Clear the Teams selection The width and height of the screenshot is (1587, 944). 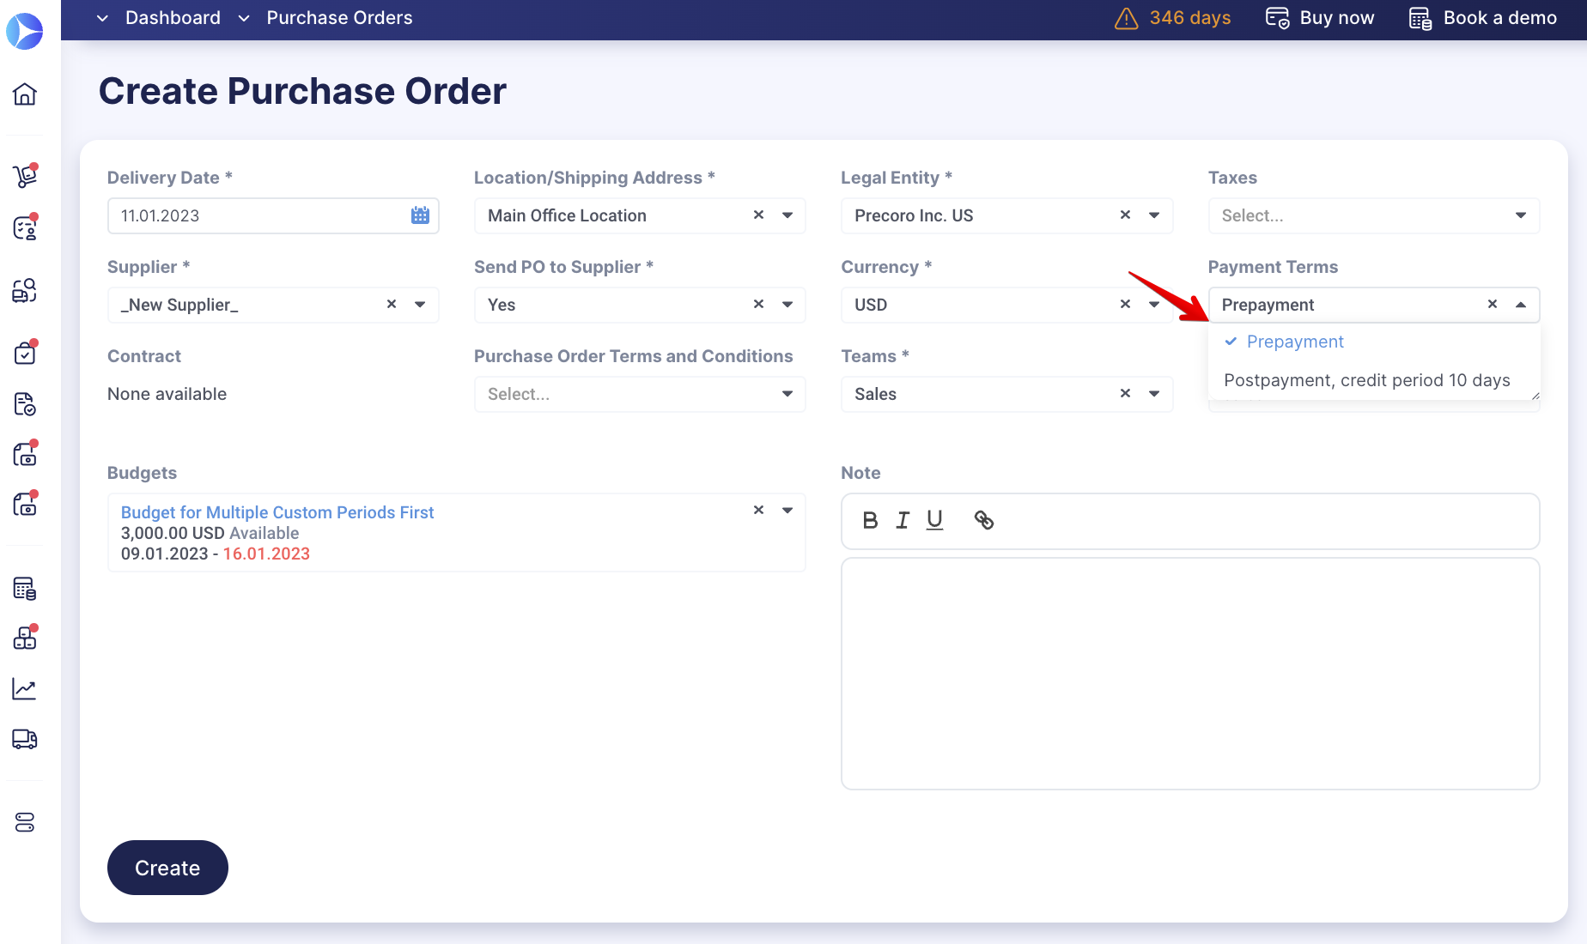(1125, 393)
